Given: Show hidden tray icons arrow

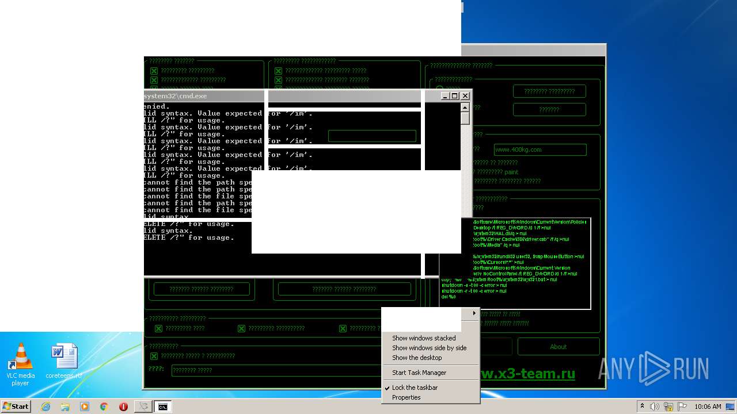Looking at the screenshot, I should [x=642, y=407].
